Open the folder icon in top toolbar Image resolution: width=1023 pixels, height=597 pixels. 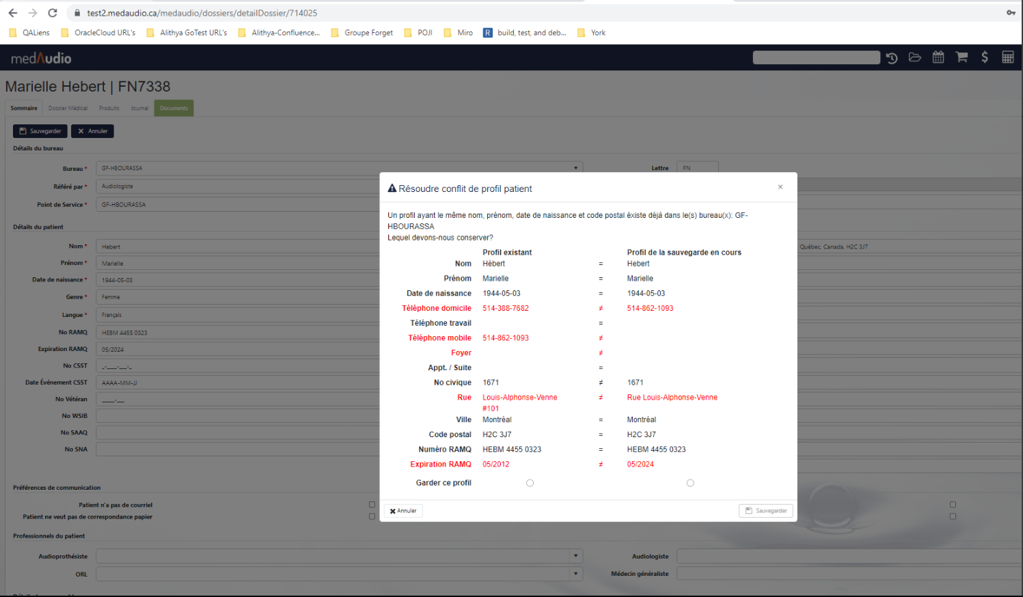915,57
